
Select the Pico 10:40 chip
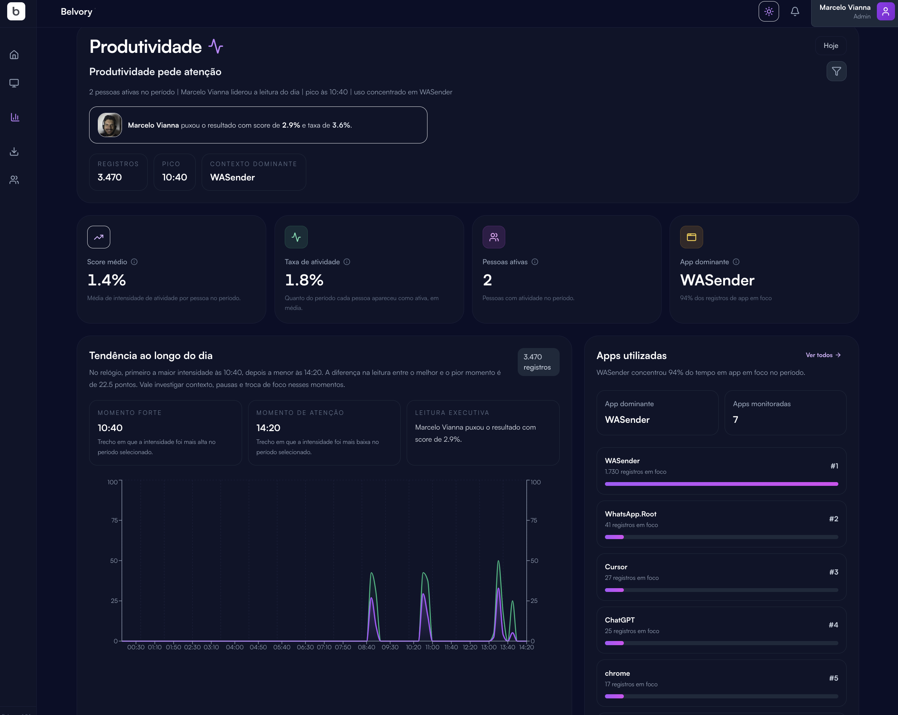click(x=174, y=172)
